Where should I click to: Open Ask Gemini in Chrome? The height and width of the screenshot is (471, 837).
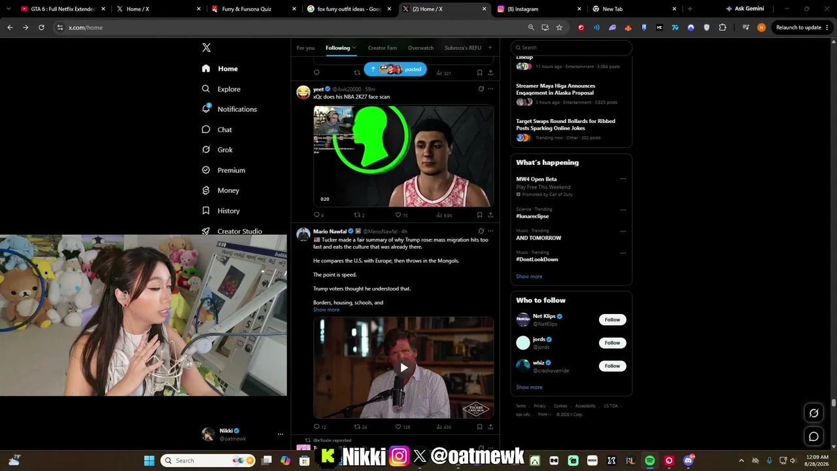[745, 9]
